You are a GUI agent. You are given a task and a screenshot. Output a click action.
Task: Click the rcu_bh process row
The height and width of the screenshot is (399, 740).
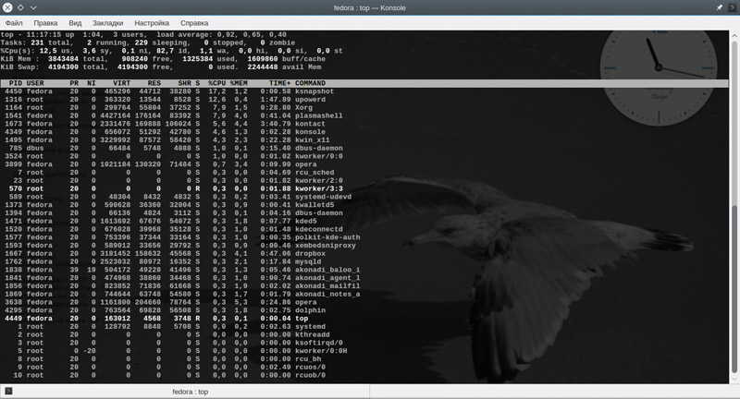point(163,359)
